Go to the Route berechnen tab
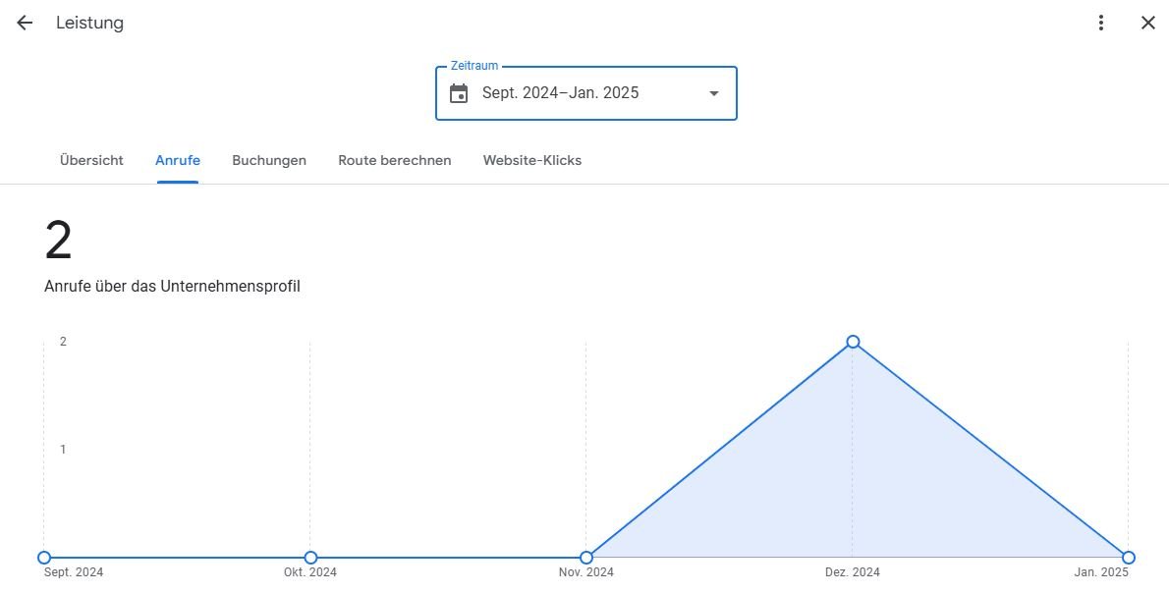Viewport: 1169px width, 593px height. pyautogui.click(x=394, y=160)
